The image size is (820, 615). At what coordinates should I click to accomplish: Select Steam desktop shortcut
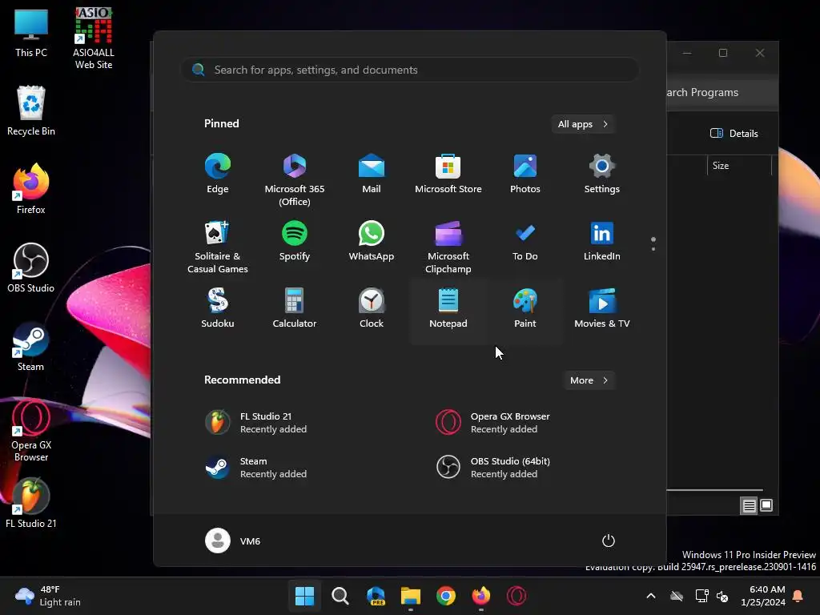pos(31,346)
